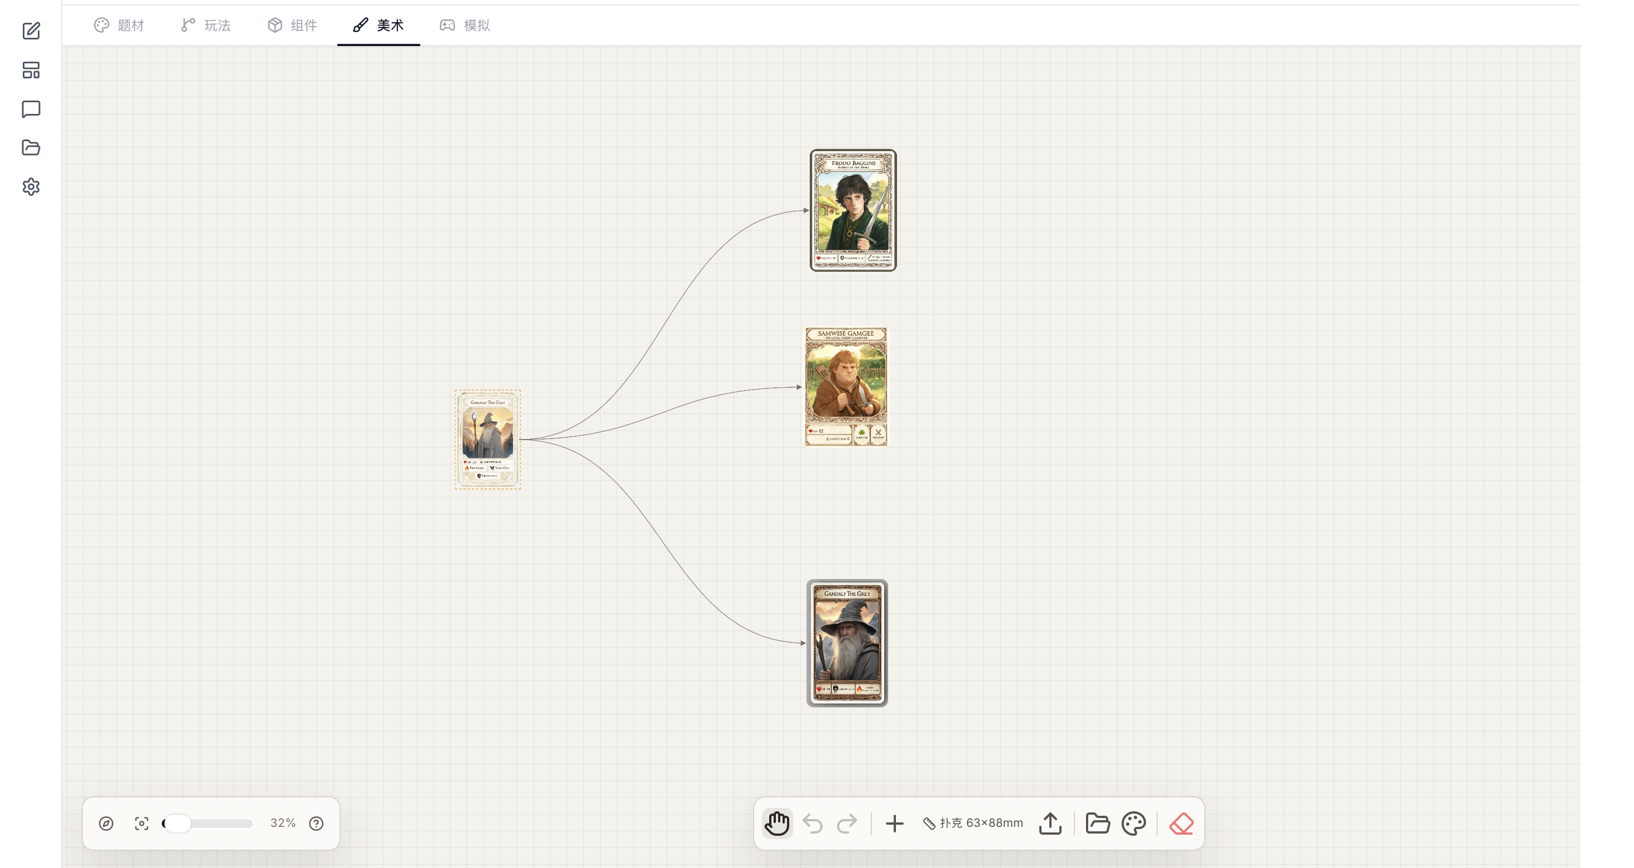The height and width of the screenshot is (868, 1634).
Task: Select the Samwise Gamgee card
Action: [x=846, y=387]
